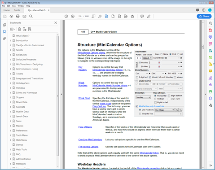Expand the Moon Data bookmark
This screenshot has height=170, width=215.
point(10,102)
